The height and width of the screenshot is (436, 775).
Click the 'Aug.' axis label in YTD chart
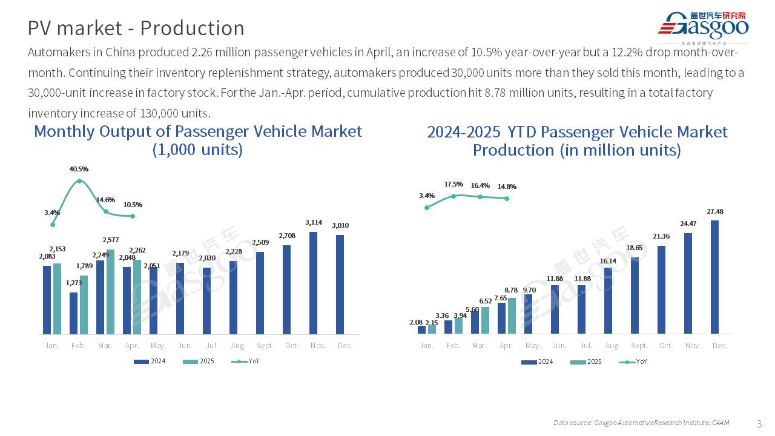[613, 346]
